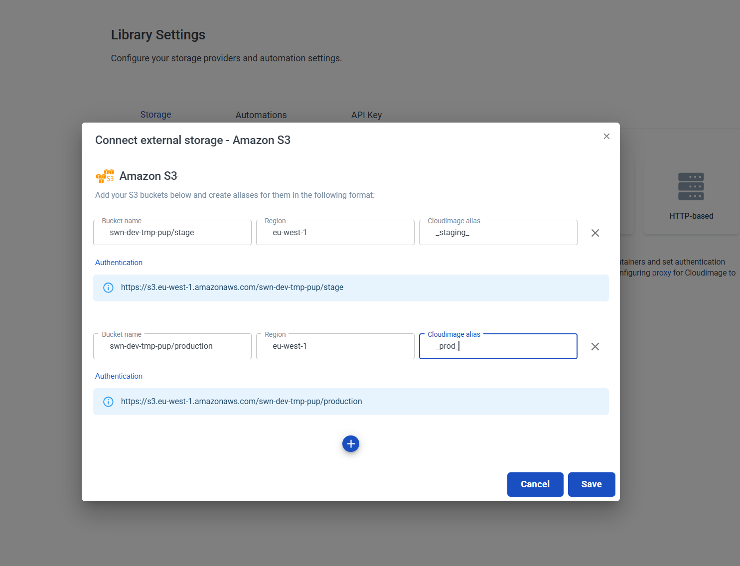740x566 pixels.
Task: Close the Connect external storage dialog
Action: coord(606,137)
